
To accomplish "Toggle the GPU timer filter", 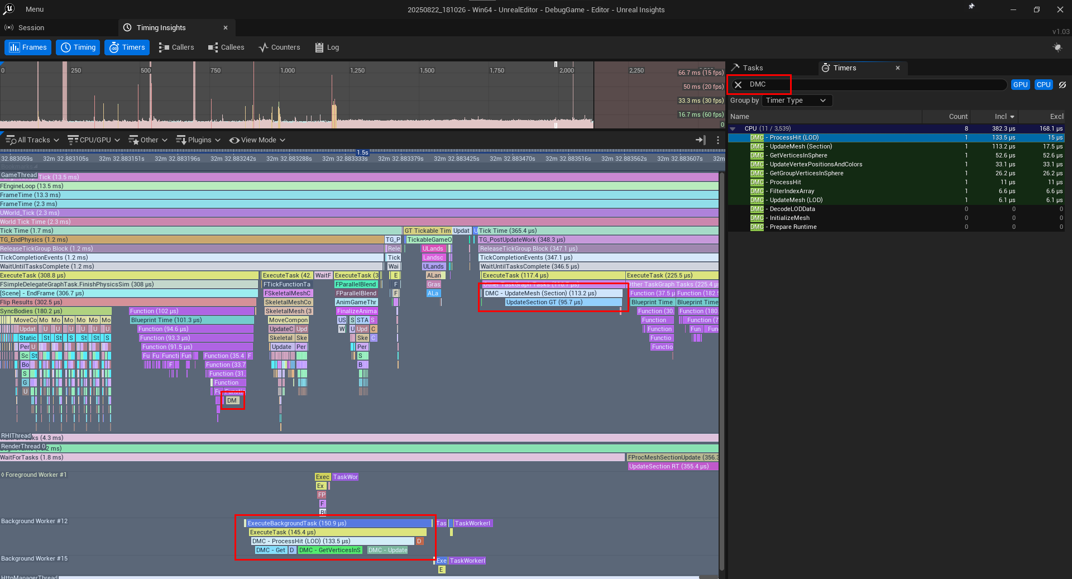I will 1020,85.
